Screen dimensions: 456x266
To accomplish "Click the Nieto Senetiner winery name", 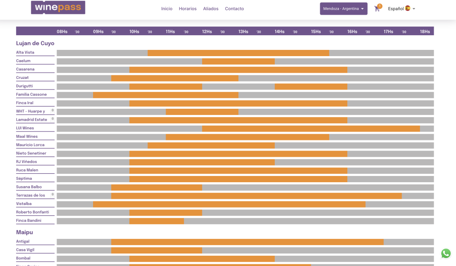I will 31,153.
